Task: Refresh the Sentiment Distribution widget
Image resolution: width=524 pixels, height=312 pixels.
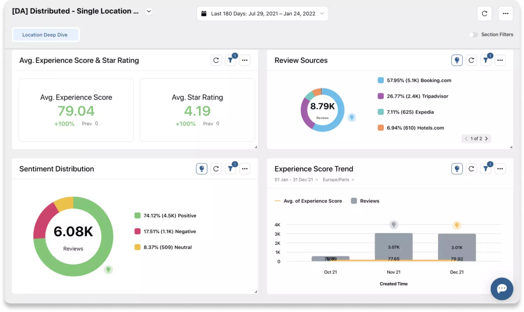Action: (216, 169)
